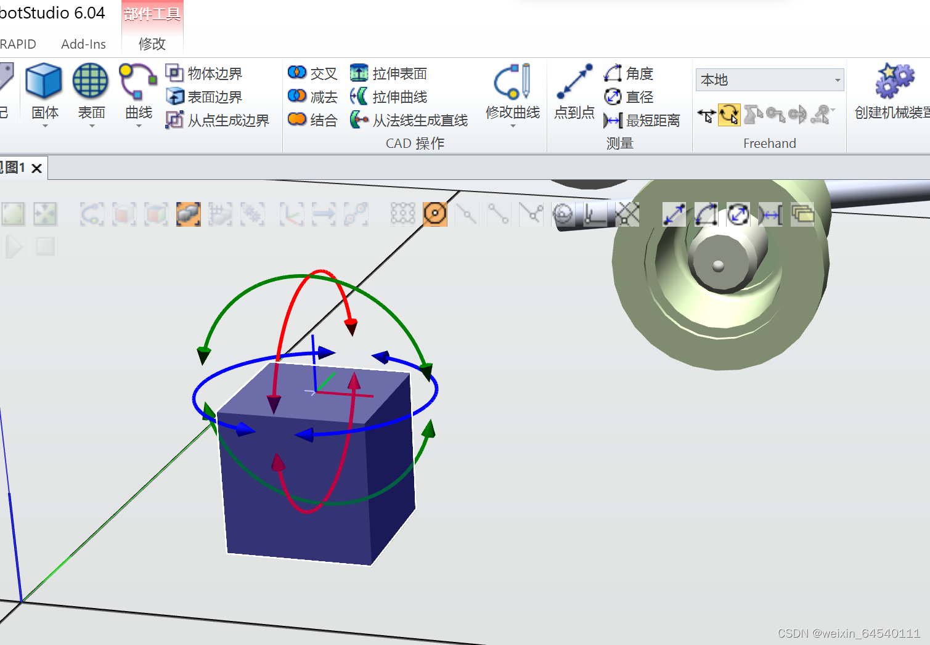
Task: Activate the Freehand Move tool
Action: [706, 115]
